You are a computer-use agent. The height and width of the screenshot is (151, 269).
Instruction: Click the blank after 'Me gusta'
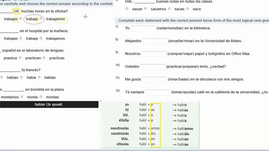click(154, 80)
